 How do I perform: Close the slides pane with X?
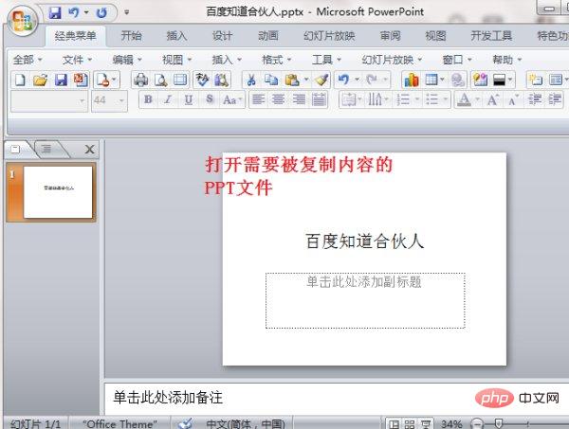(89, 150)
